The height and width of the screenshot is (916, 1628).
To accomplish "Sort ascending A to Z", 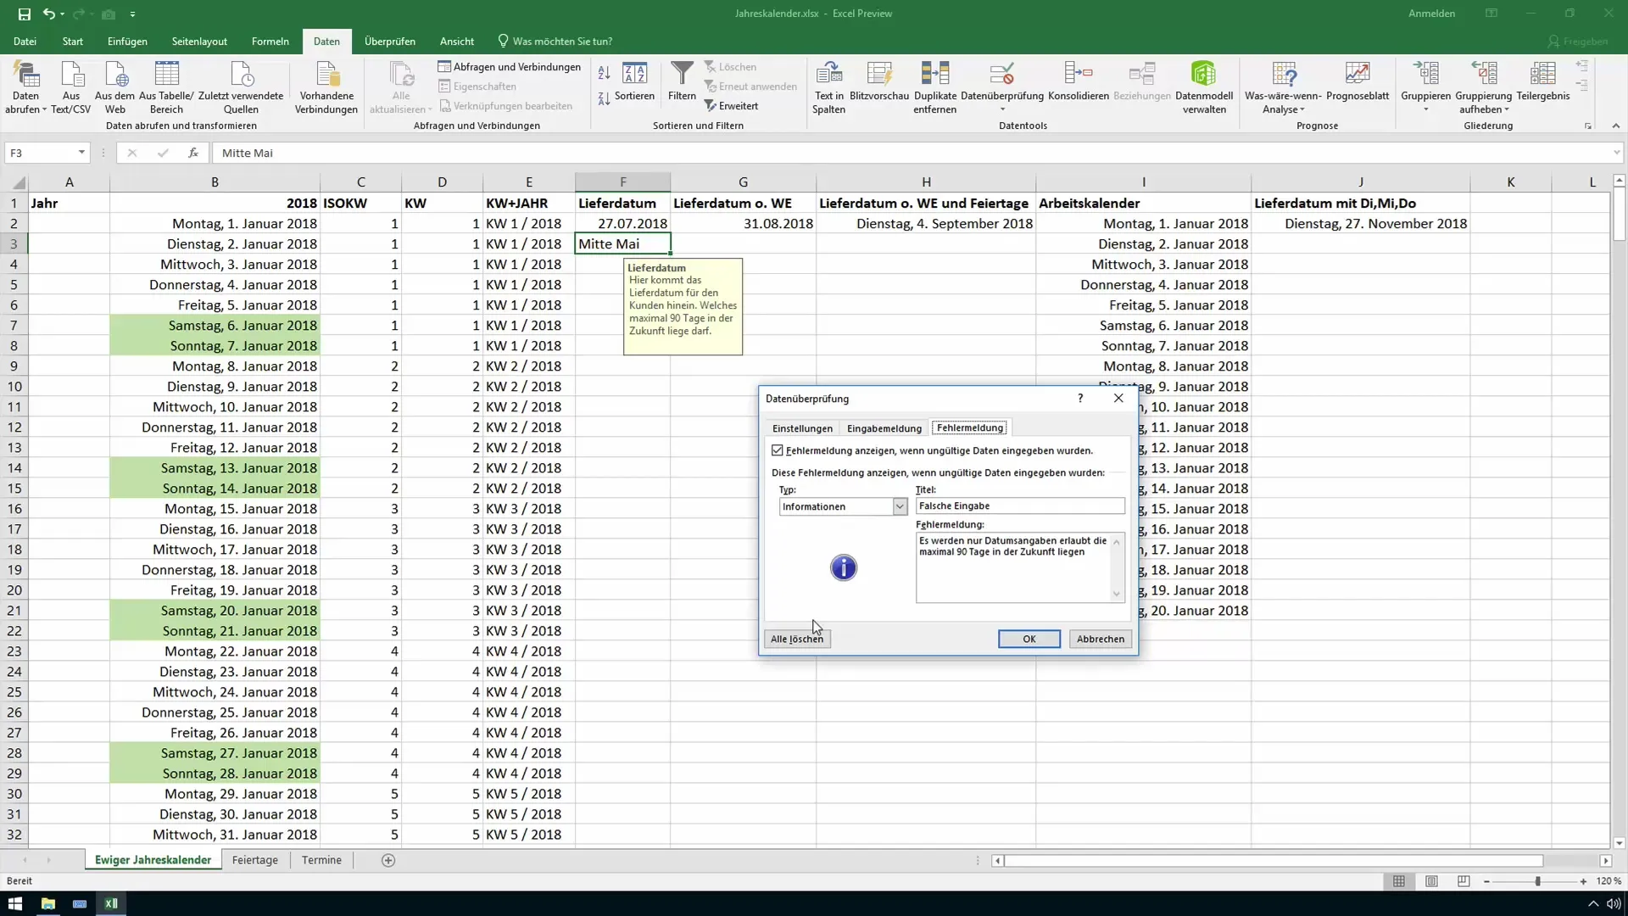I will point(604,73).
